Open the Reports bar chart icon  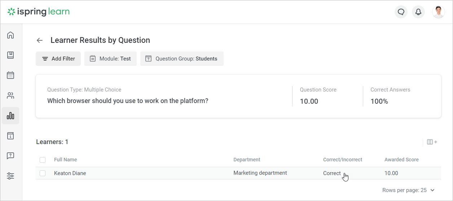point(10,116)
